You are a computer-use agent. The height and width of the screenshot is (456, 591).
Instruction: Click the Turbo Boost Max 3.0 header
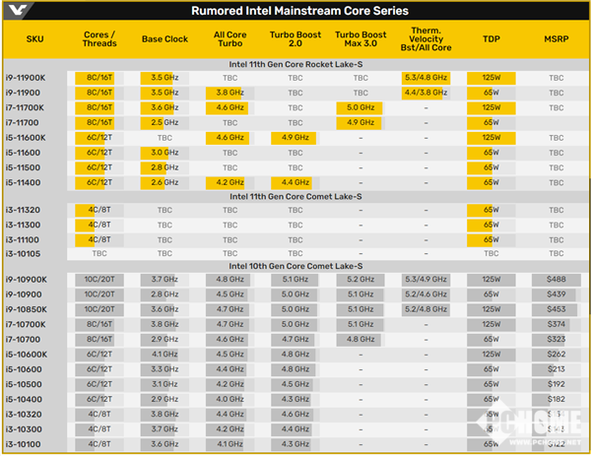(x=361, y=41)
